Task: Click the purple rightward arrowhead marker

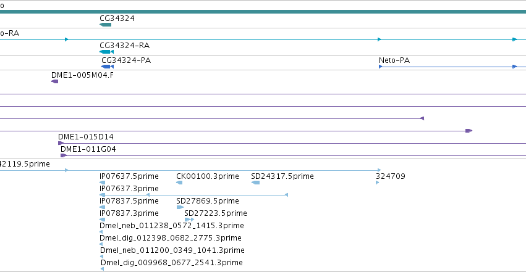Action: point(469,131)
